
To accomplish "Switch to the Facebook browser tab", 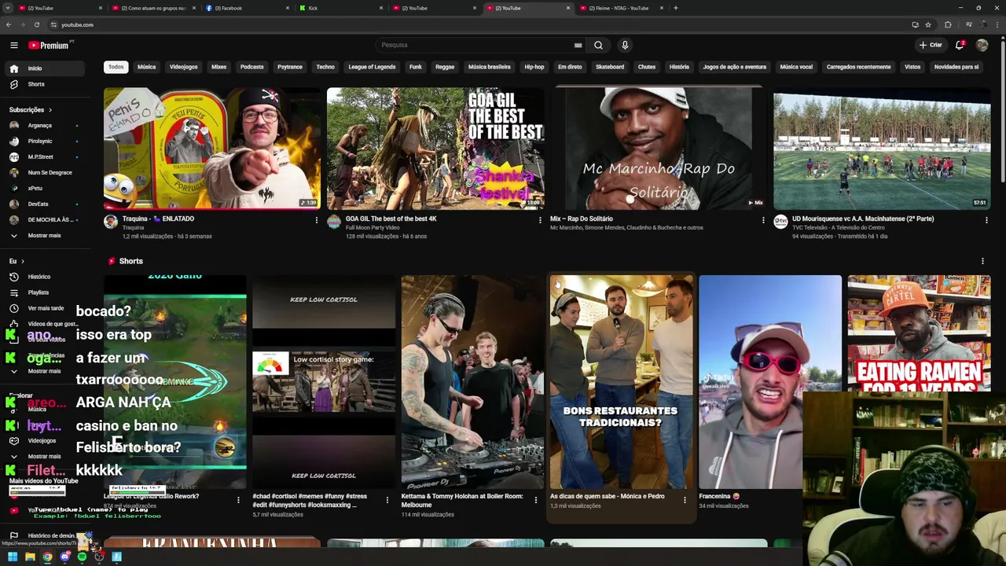I will click(x=247, y=8).
